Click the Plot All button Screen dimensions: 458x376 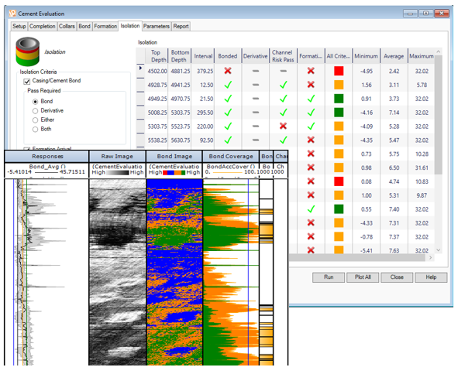tap(363, 277)
